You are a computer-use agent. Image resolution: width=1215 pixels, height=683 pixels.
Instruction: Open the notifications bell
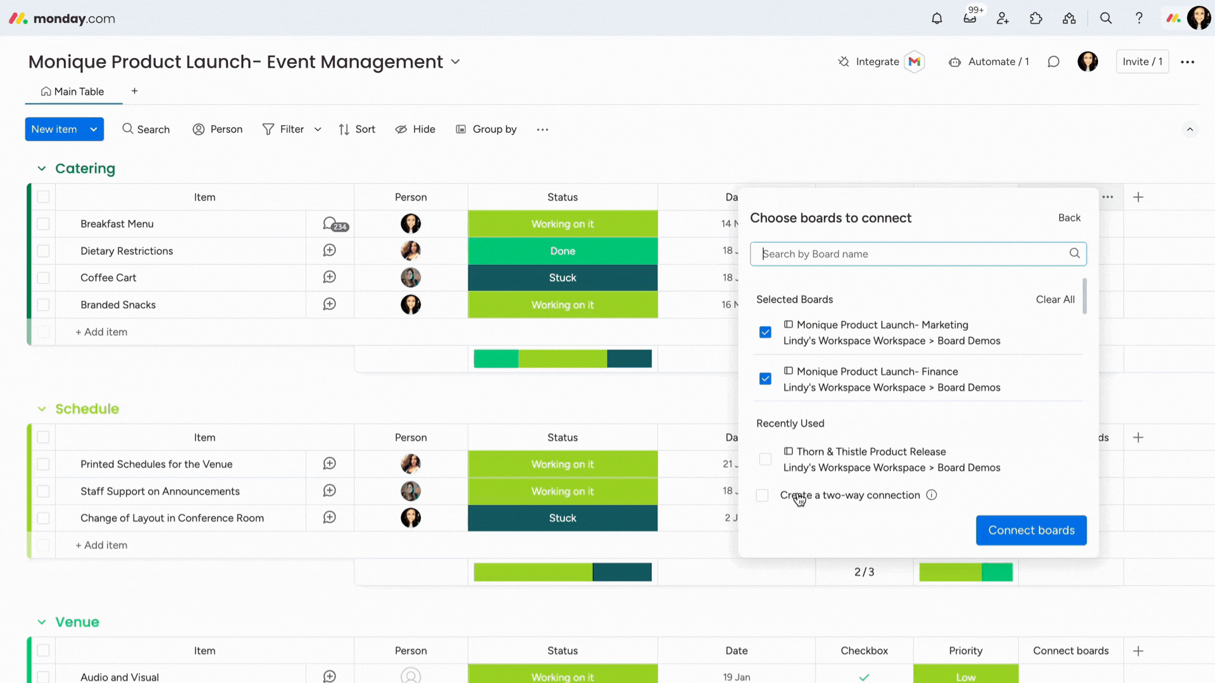tap(937, 18)
